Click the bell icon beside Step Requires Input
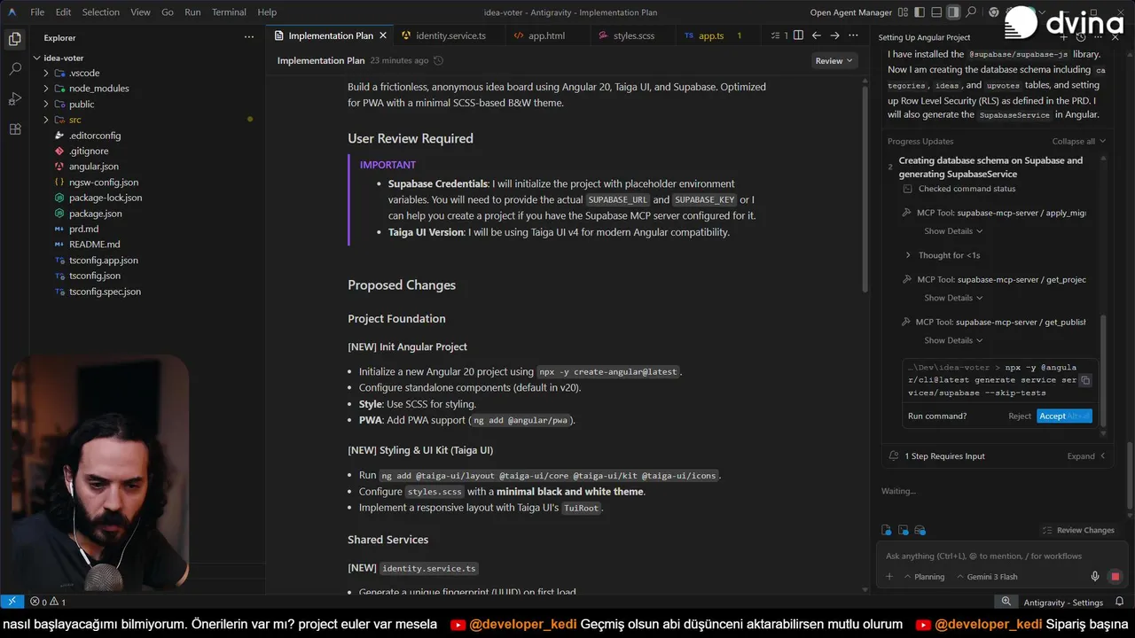Image resolution: width=1135 pixels, height=638 pixels. 893,455
